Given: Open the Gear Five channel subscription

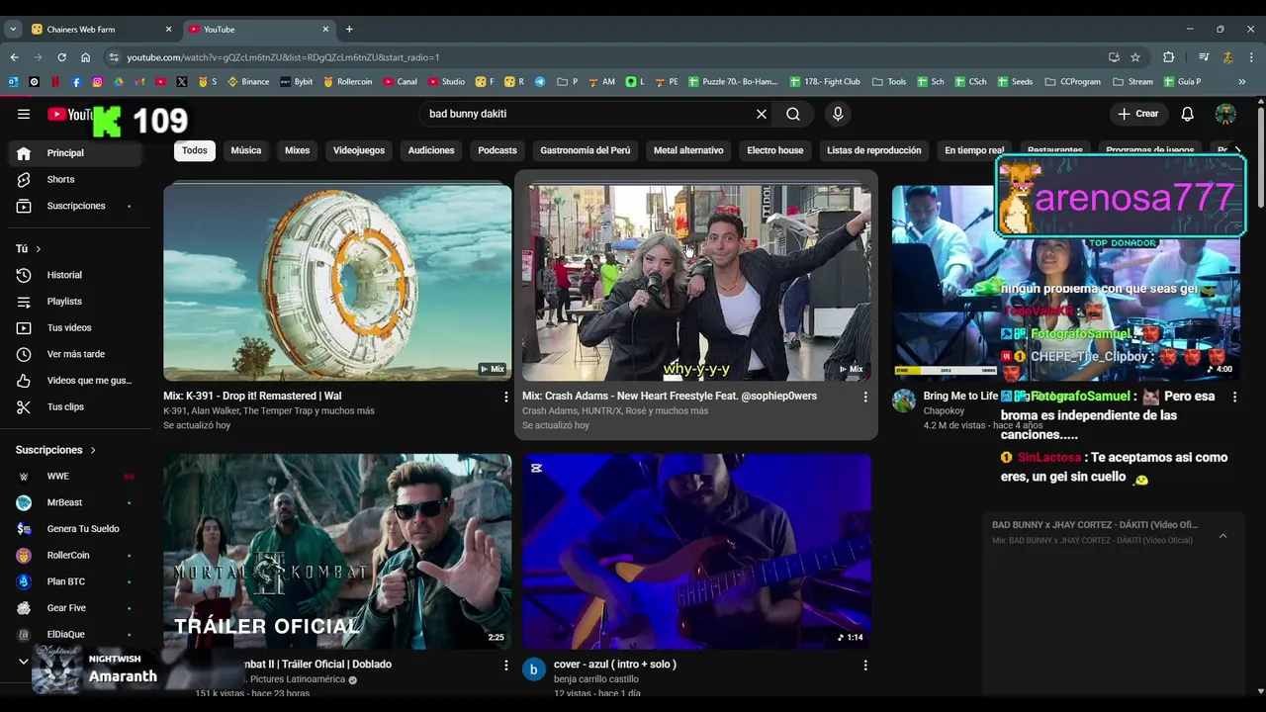Looking at the screenshot, I should pyautogui.click(x=75, y=608).
